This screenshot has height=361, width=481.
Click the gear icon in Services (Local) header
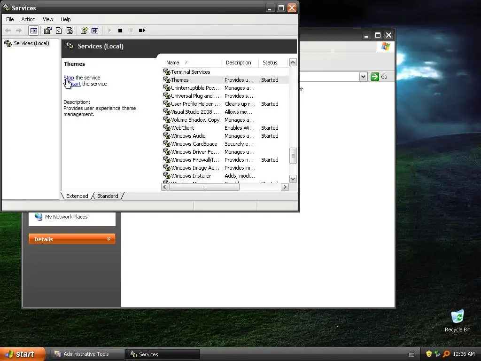pyautogui.click(x=70, y=46)
